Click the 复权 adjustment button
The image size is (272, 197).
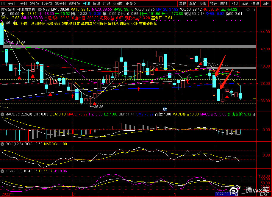[x=182, y=4]
